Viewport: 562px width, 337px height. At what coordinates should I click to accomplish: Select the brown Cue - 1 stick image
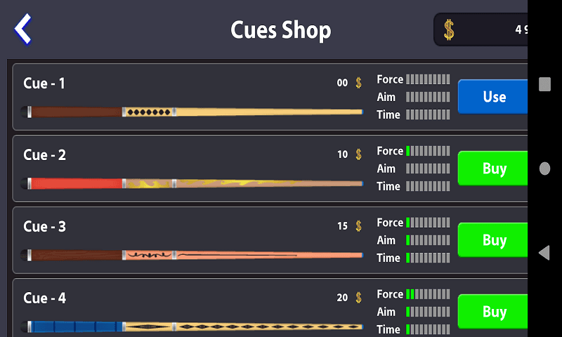click(x=192, y=112)
